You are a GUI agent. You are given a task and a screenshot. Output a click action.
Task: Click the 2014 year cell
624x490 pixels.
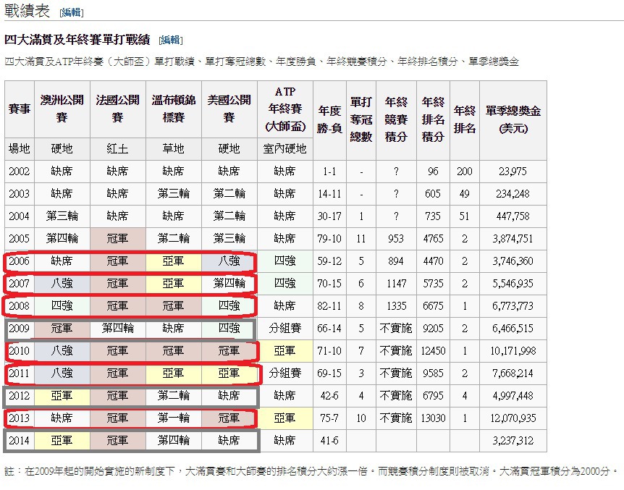[x=20, y=440]
